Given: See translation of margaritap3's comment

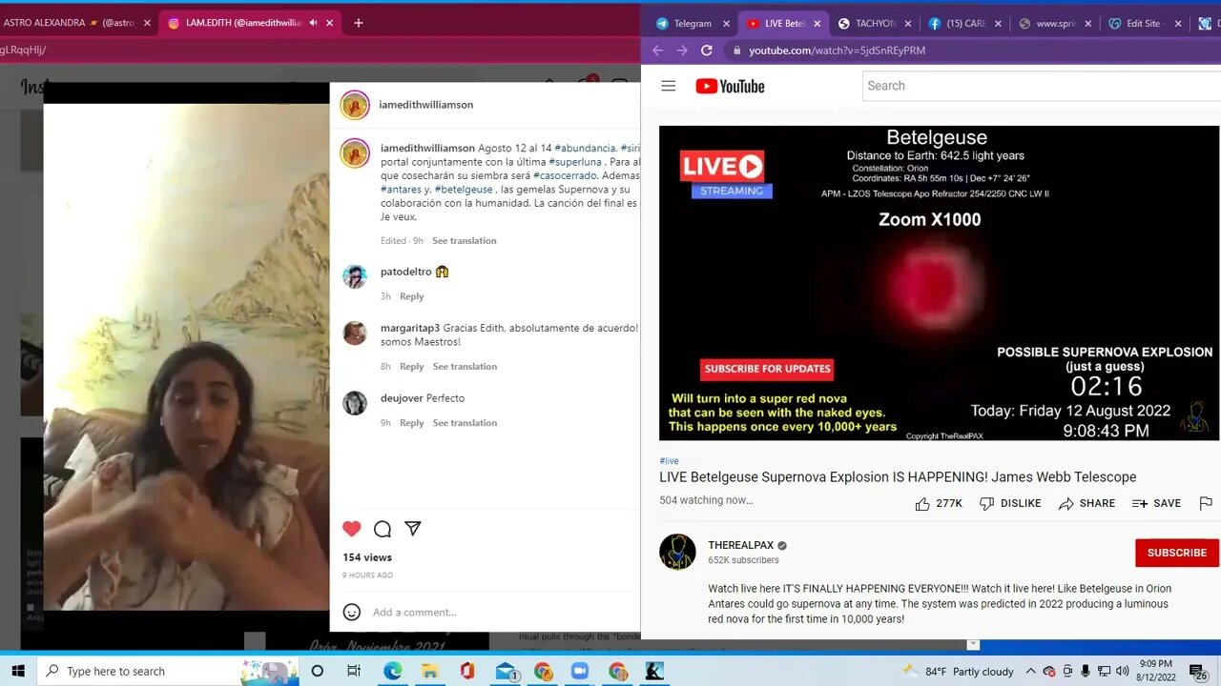Looking at the screenshot, I should click(465, 366).
